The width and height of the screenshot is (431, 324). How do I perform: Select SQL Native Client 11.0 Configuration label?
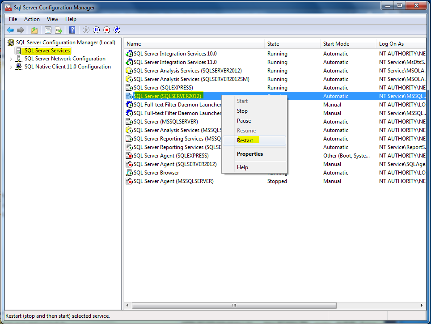click(x=68, y=67)
